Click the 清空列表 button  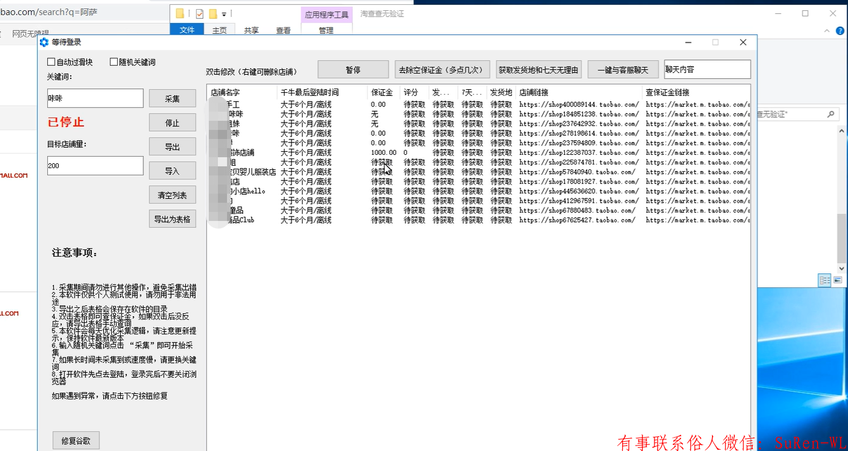point(172,195)
